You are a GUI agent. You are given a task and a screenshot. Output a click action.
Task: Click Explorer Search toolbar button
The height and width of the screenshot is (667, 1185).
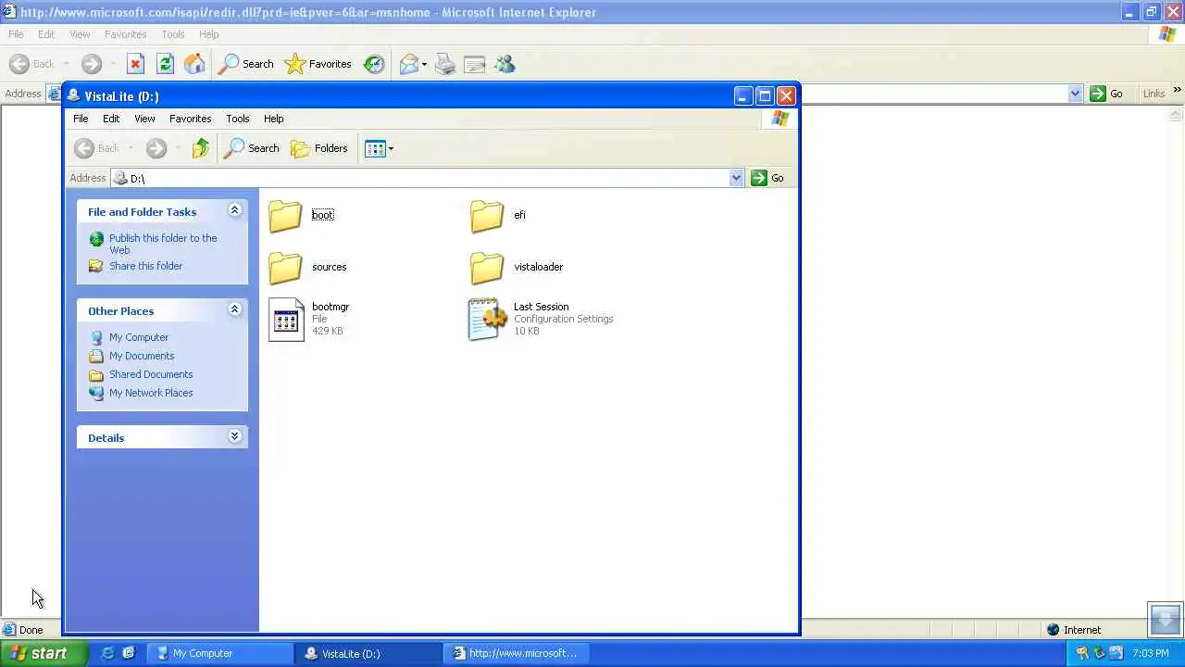click(252, 148)
